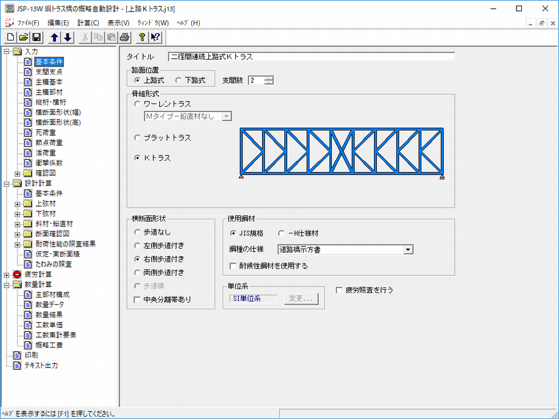Expand the 上弦材 tree folder
The width and height of the screenshot is (559, 419).
[17, 203]
